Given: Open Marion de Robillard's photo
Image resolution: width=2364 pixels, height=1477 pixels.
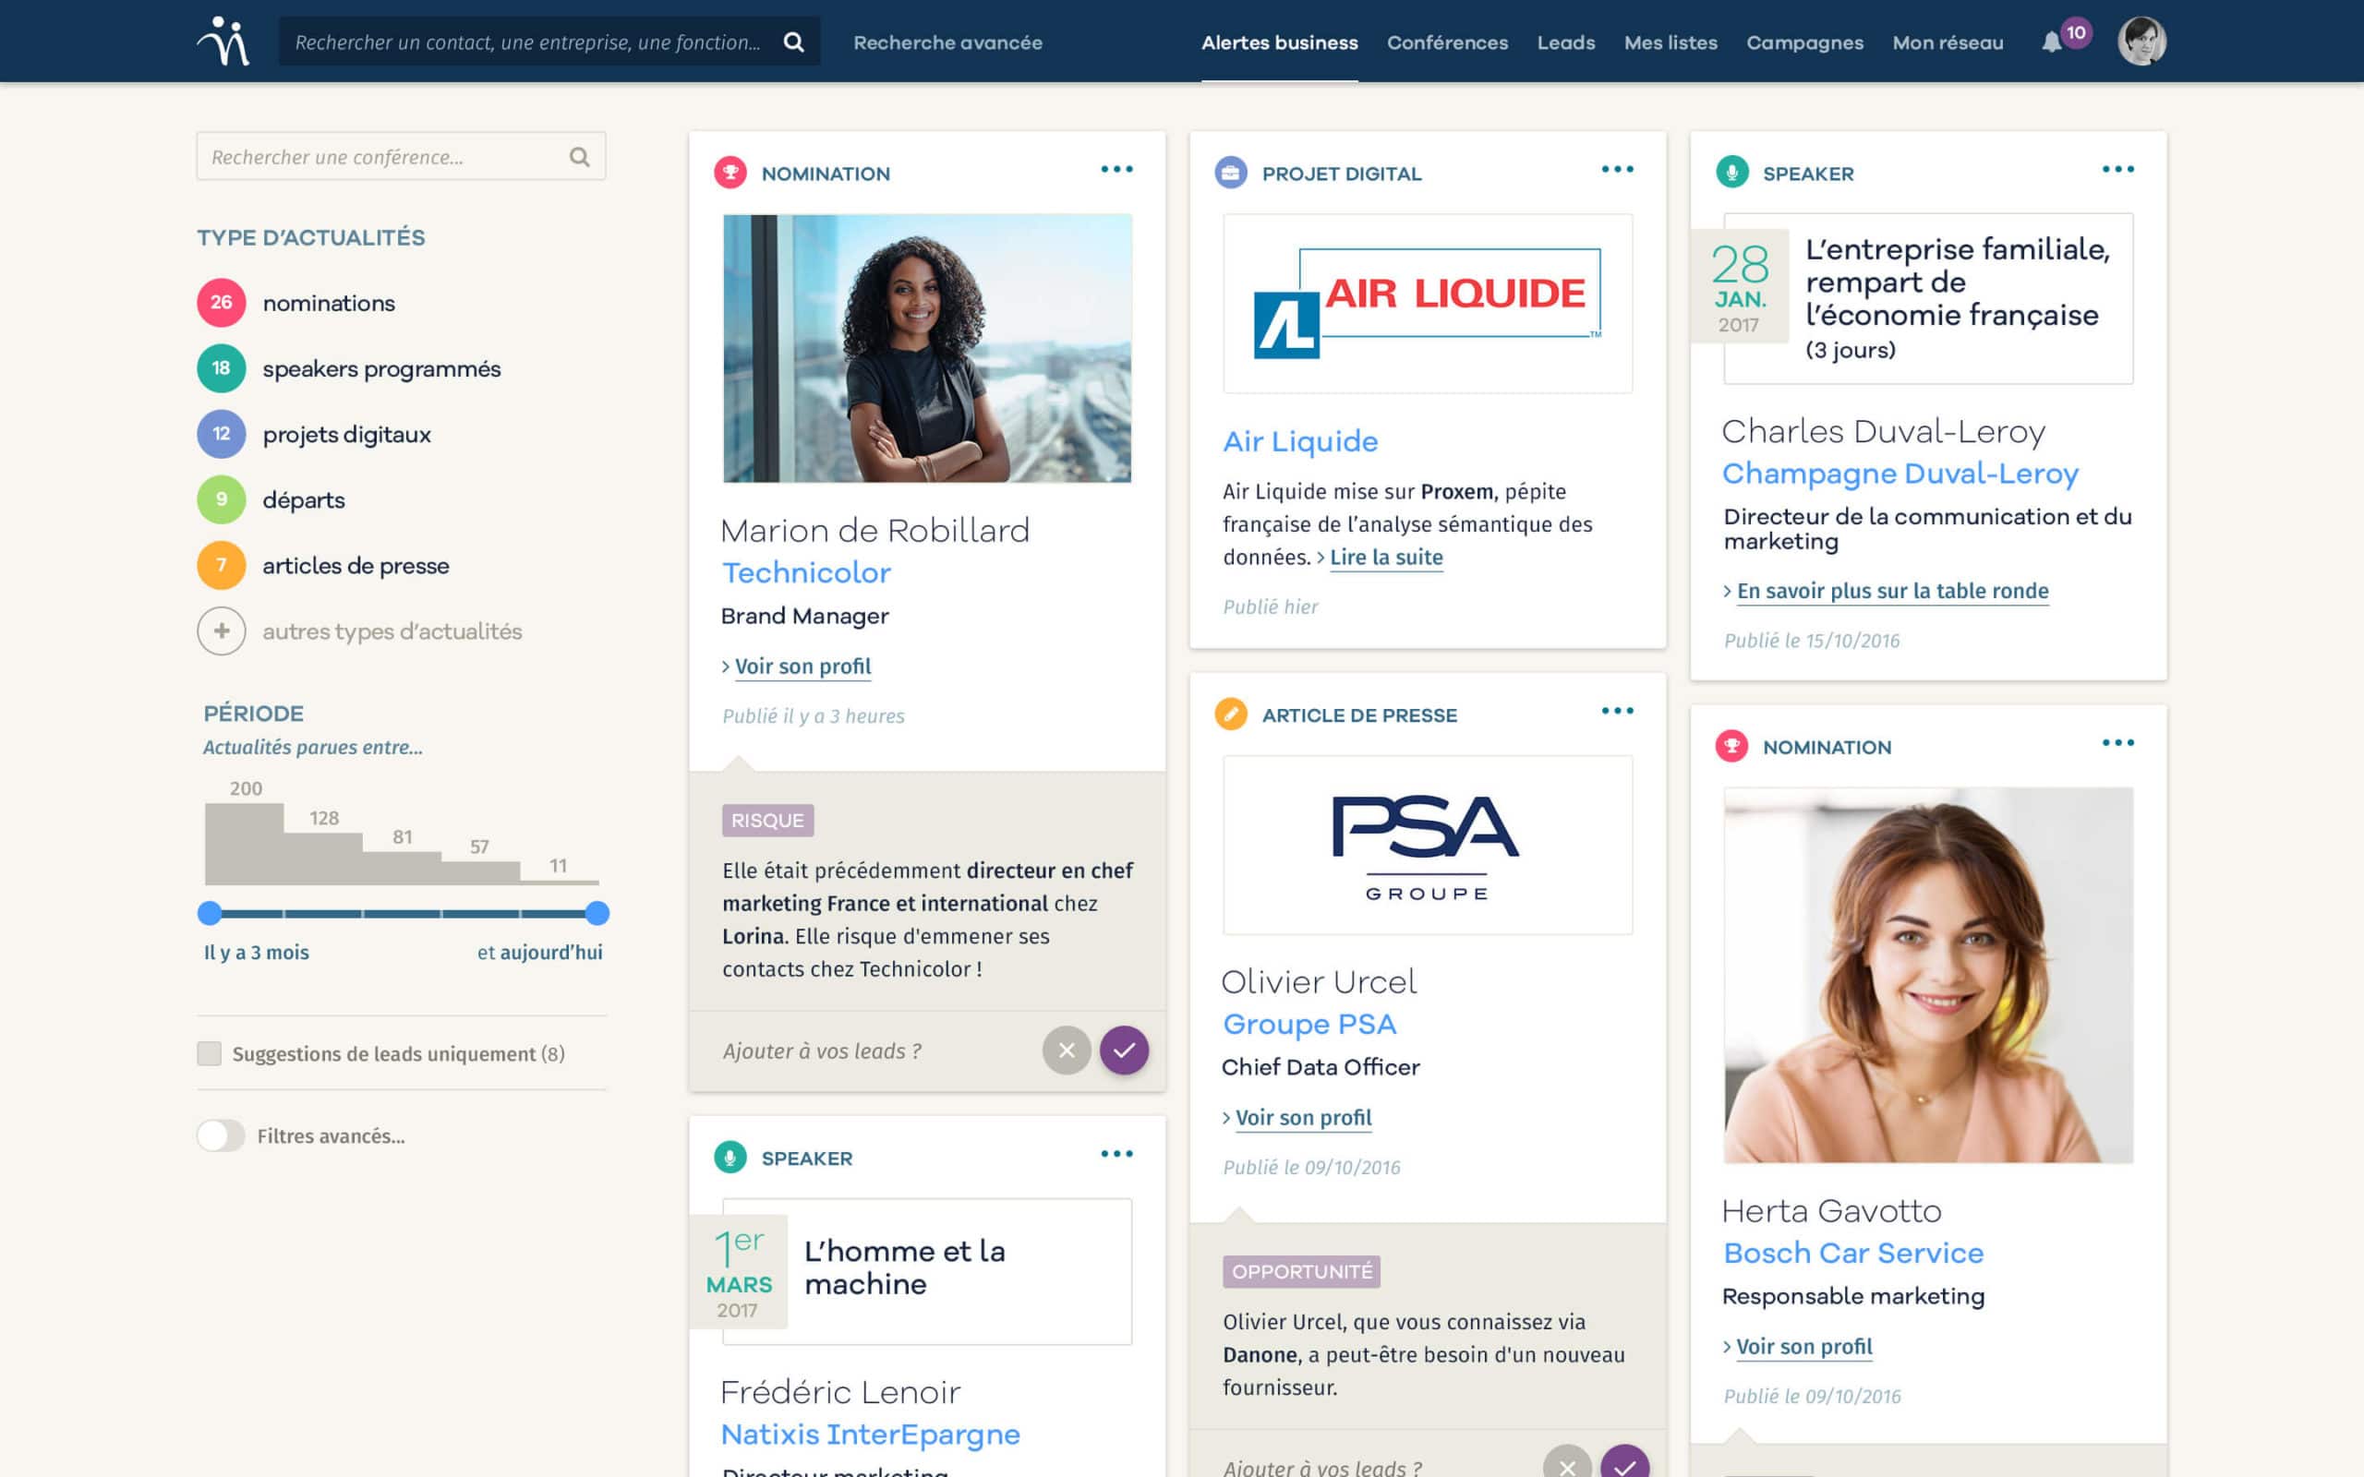Looking at the screenshot, I should point(927,348).
